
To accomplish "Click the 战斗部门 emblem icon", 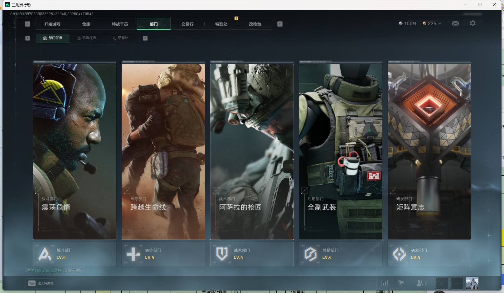I will tap(45, 254).
